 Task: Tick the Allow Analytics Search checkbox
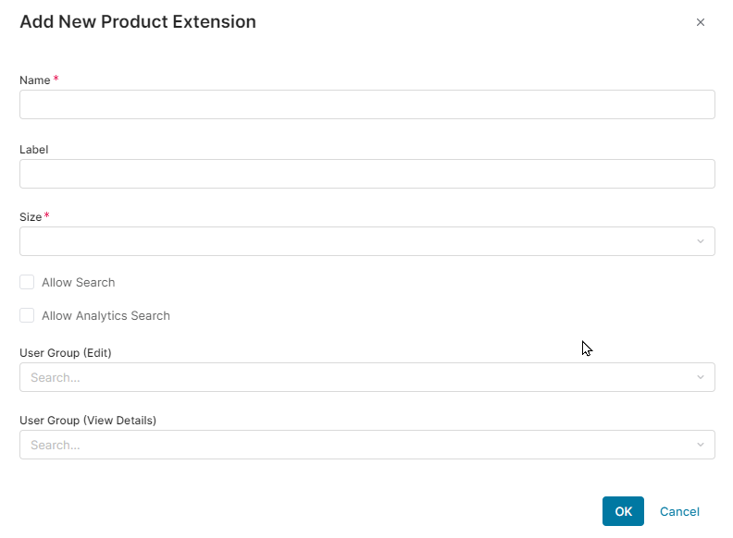27,315
